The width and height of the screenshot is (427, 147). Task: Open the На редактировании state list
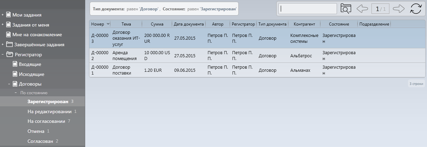coord(49,111)
